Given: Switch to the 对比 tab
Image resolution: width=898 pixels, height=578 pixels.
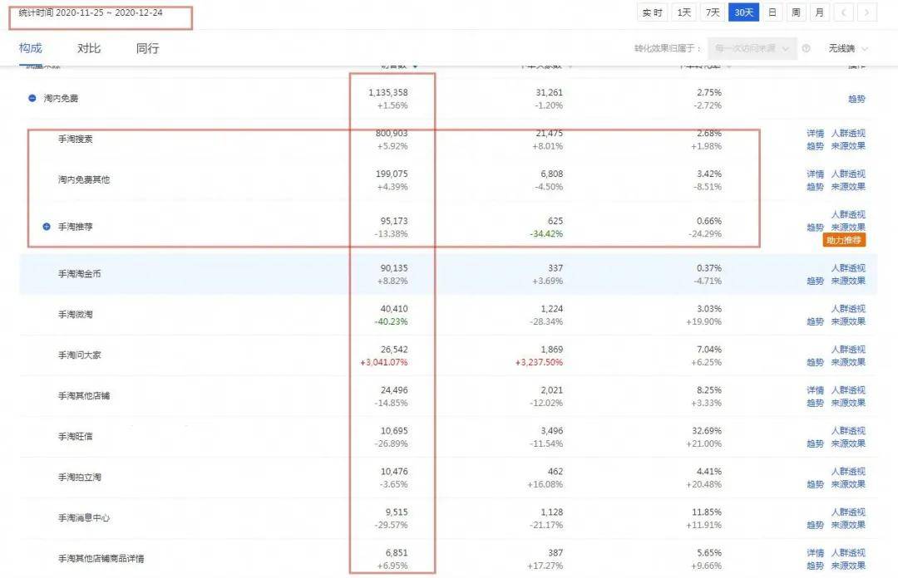Looking at the screenshot, I should click(x=89, y=48).
